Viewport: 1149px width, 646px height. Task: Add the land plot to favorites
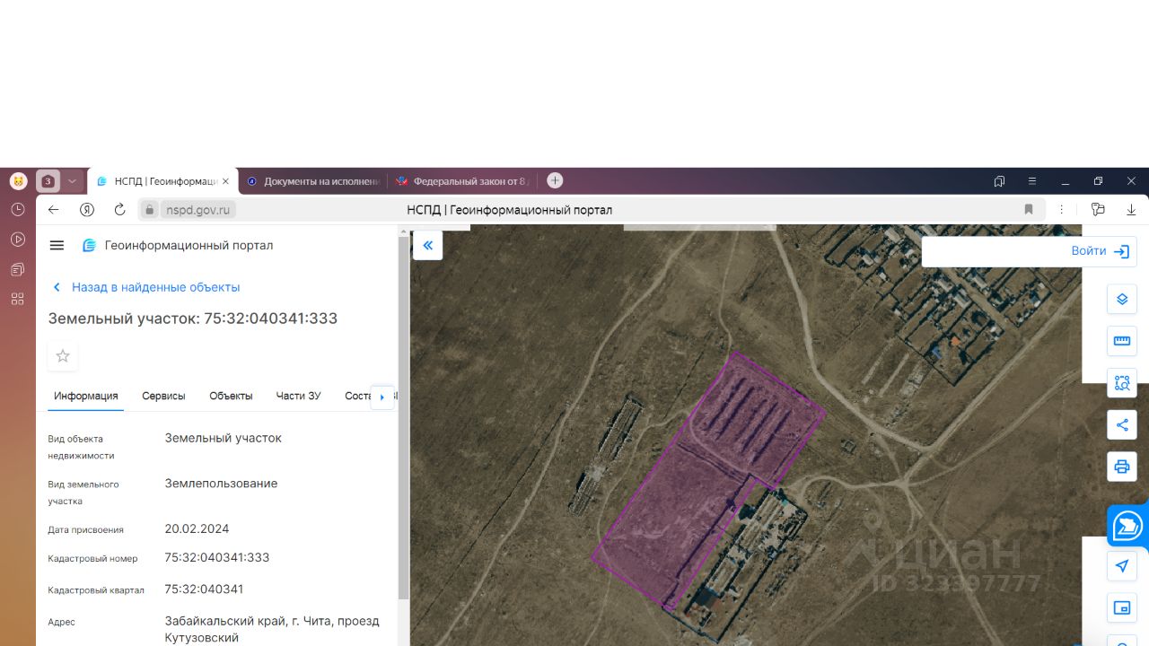point(63,356)
